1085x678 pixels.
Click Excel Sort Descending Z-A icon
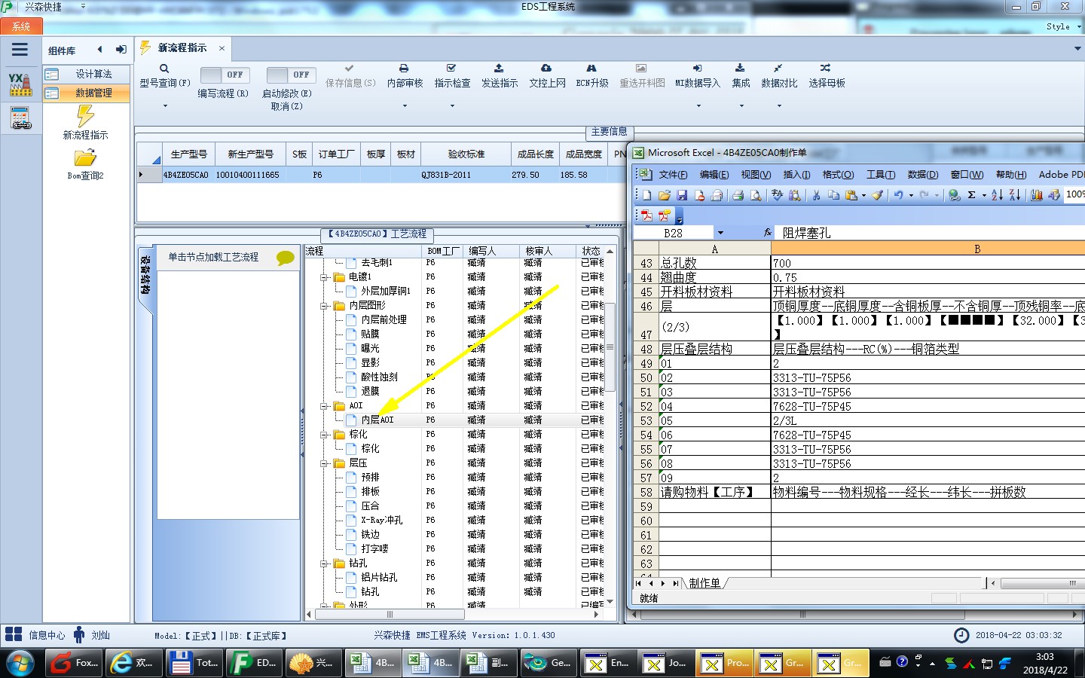pyautogui.click(x=1015, y=195)
